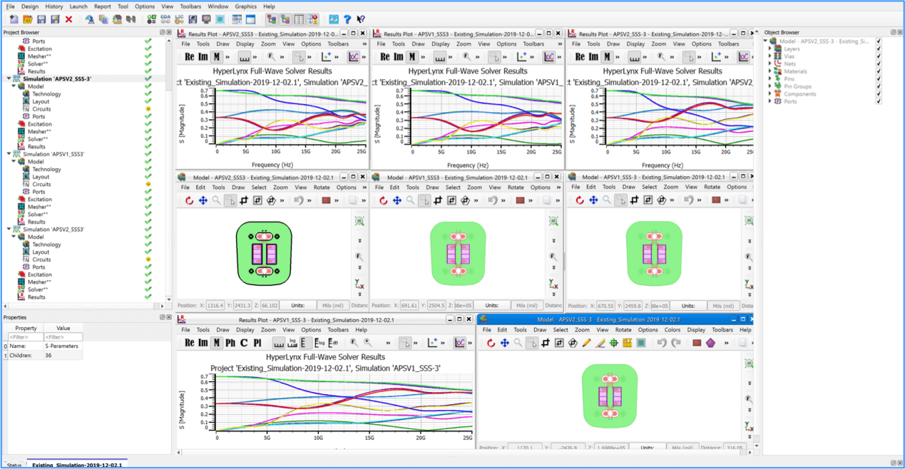Click the Save floppy disk icon in main toolbar

(x=41, y=19)
